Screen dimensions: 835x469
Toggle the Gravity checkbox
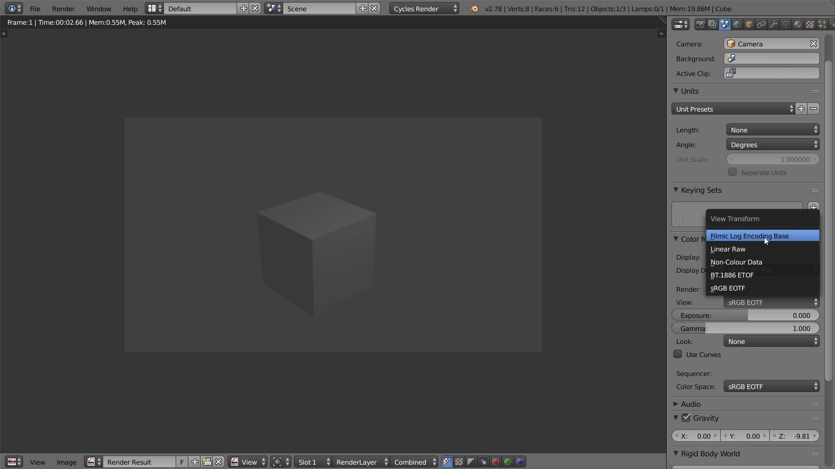686,418
